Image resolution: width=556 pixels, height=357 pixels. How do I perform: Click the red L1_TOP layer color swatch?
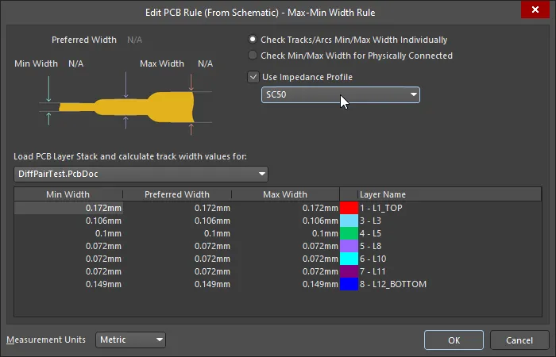(x=349, y=207)
